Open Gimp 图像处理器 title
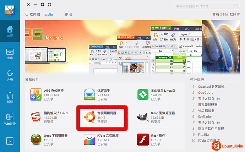245x152 pixels. click(163, 113)
